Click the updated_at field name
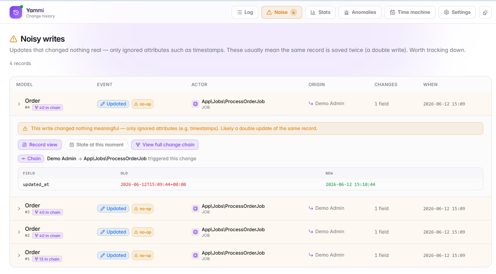 click(x=36, y=184)
